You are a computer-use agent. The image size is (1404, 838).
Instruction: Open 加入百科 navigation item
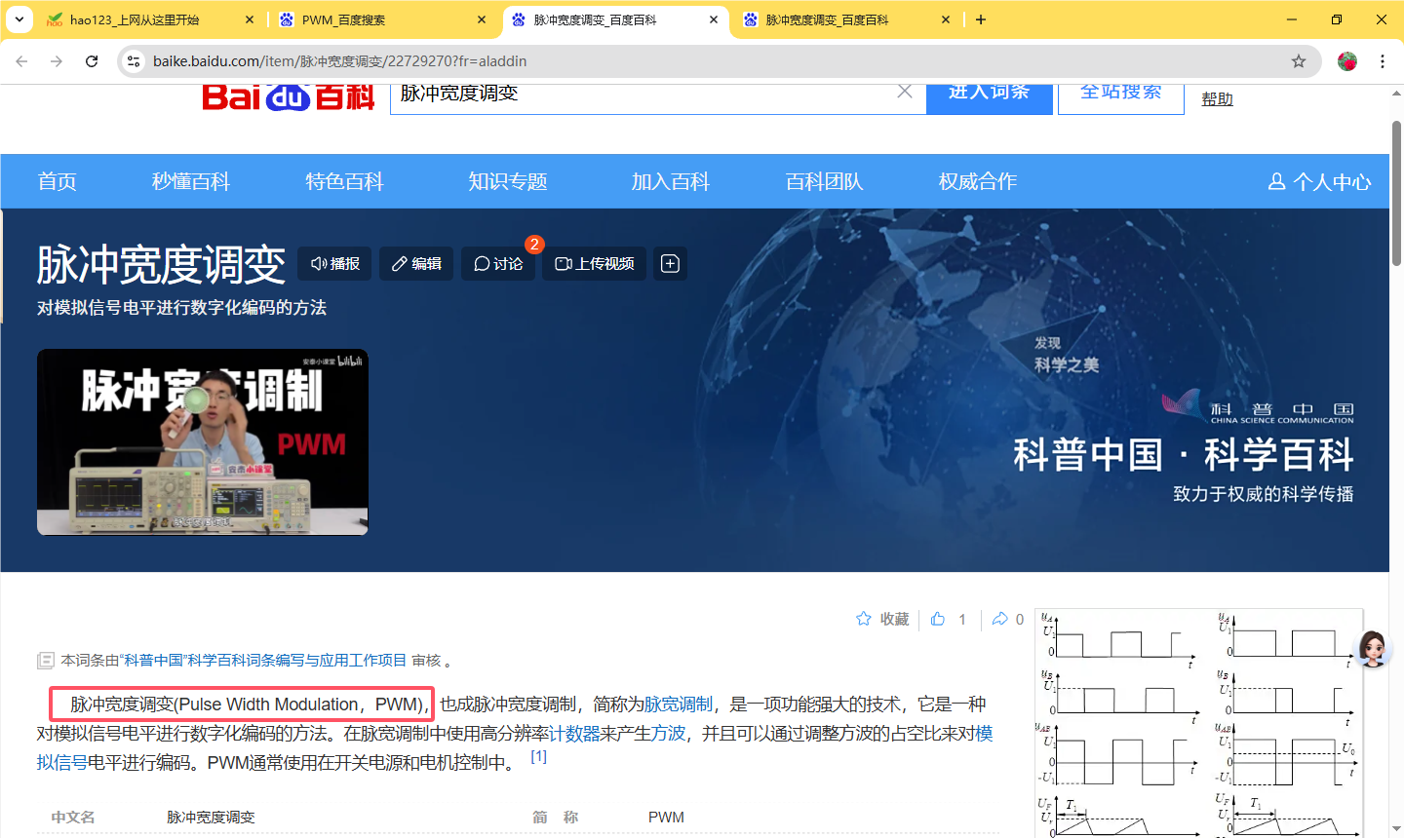point(671,181)
